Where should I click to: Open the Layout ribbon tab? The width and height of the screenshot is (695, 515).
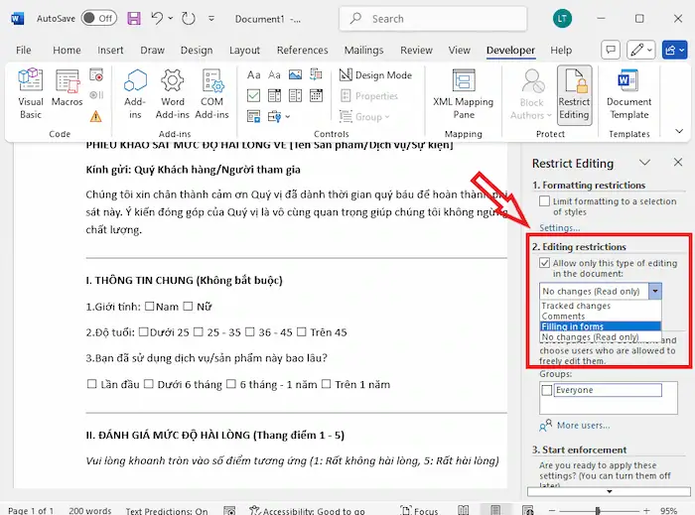(x=244, y=51)
